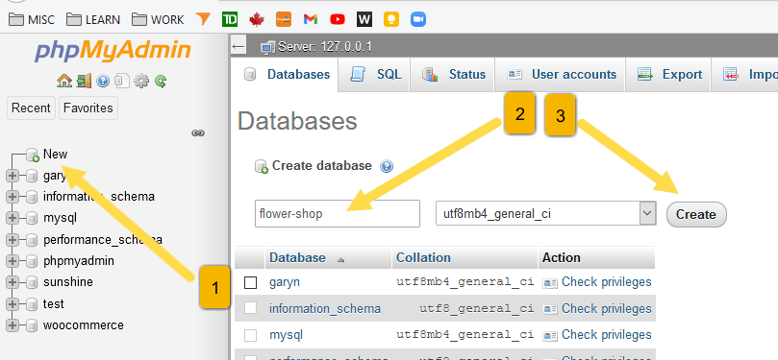Open mysql database in the table

click(x=286, y=335)
